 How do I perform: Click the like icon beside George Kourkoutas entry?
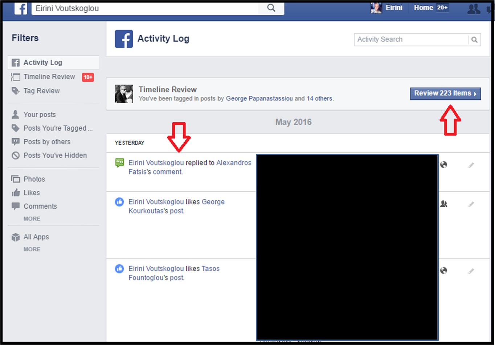119,202
